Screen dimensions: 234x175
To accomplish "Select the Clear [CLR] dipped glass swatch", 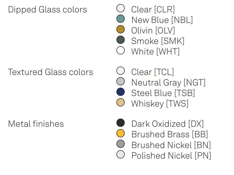I will click(x=121, y=8).
